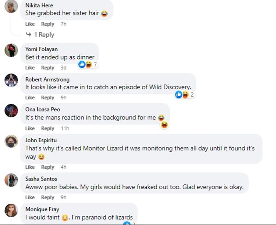Open Robert Armstrong's profile avatar

tap(11, 80)
